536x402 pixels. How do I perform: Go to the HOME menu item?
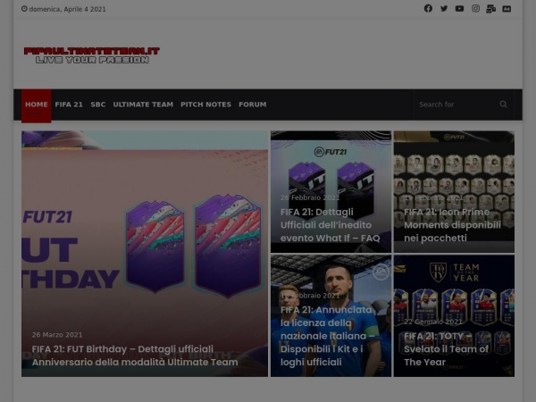coord(37,105)
